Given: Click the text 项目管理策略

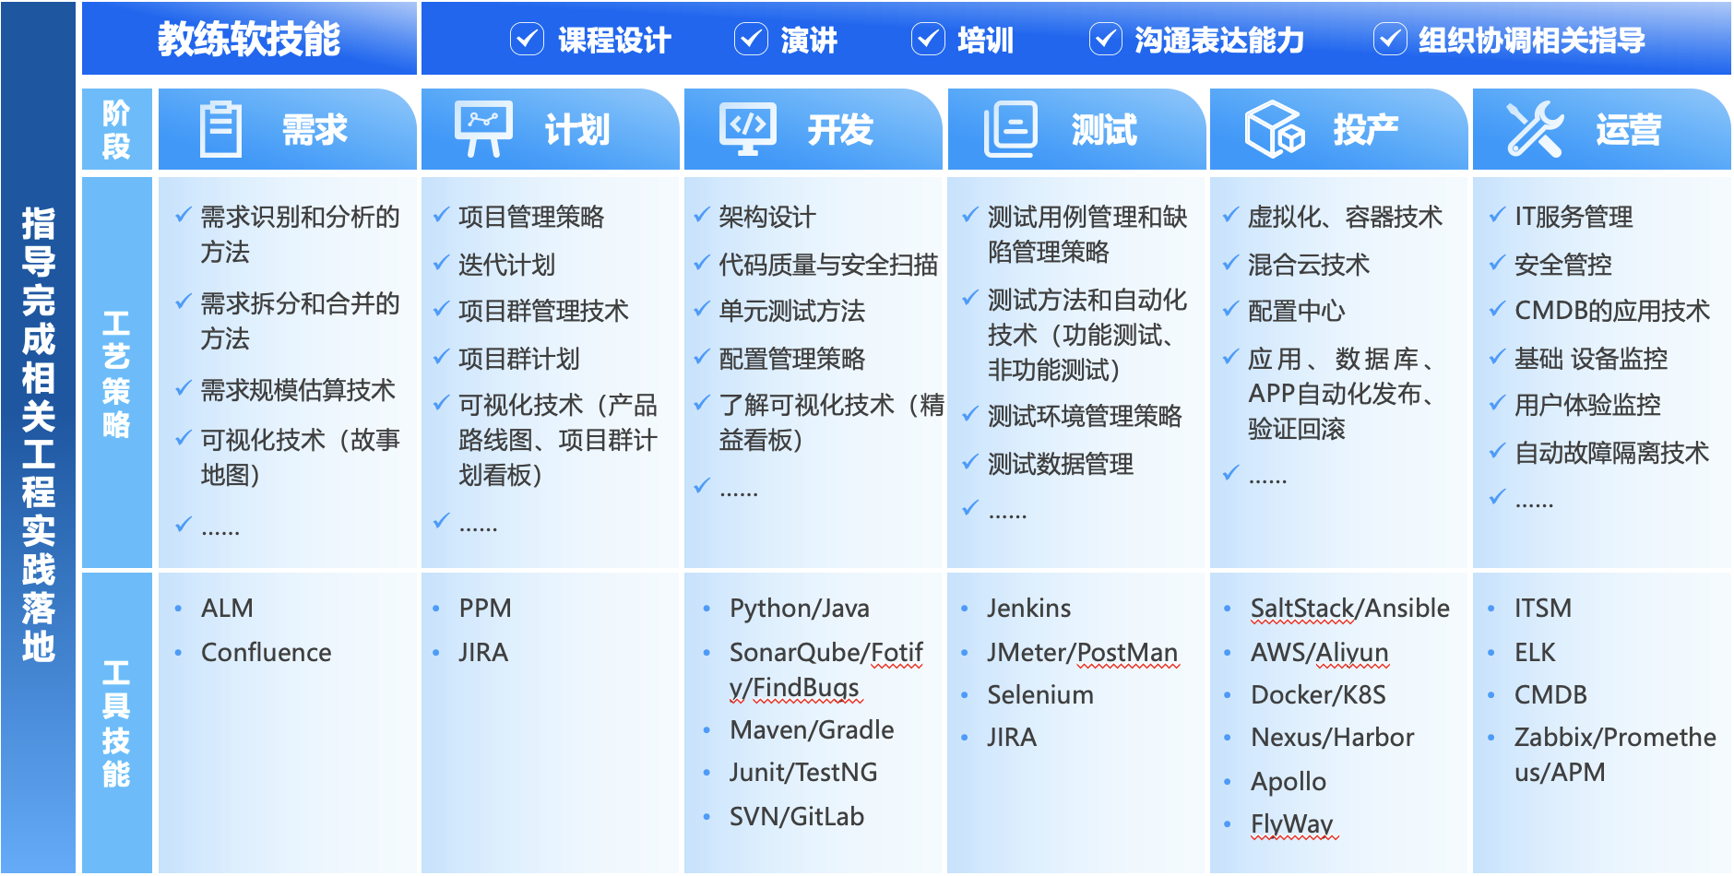Looking at the screenshot, I should [x=531, y=217].
